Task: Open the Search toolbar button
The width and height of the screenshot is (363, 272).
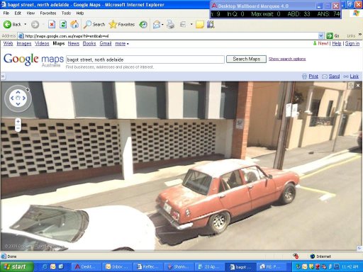Action: point(94,24)
